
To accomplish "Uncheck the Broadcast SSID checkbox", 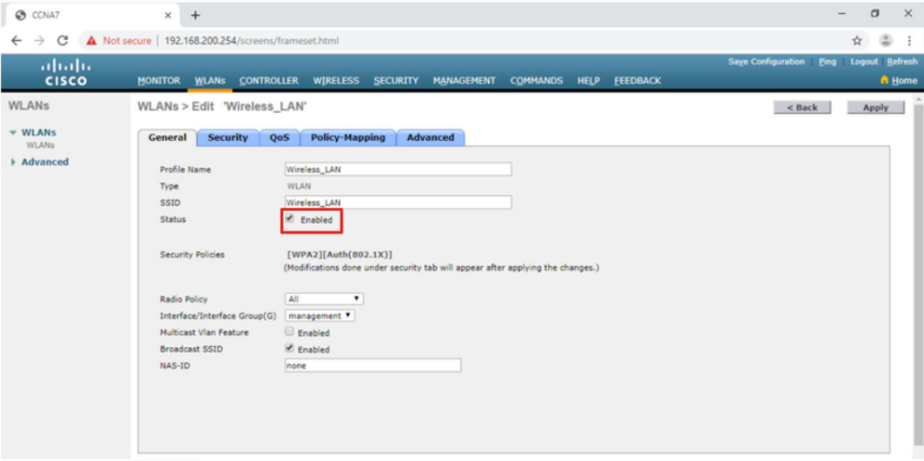I will pyautogui.click(x=289, y=348).
